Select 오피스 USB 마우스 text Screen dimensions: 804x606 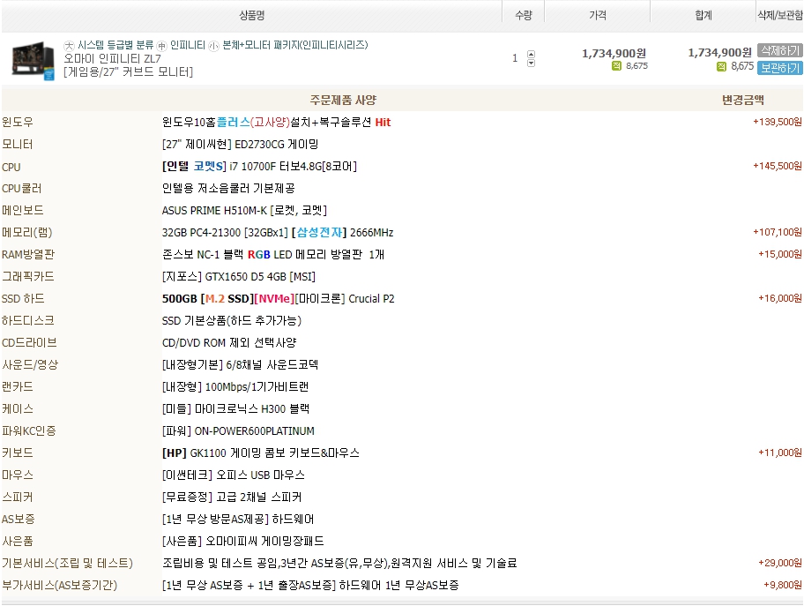234,475
